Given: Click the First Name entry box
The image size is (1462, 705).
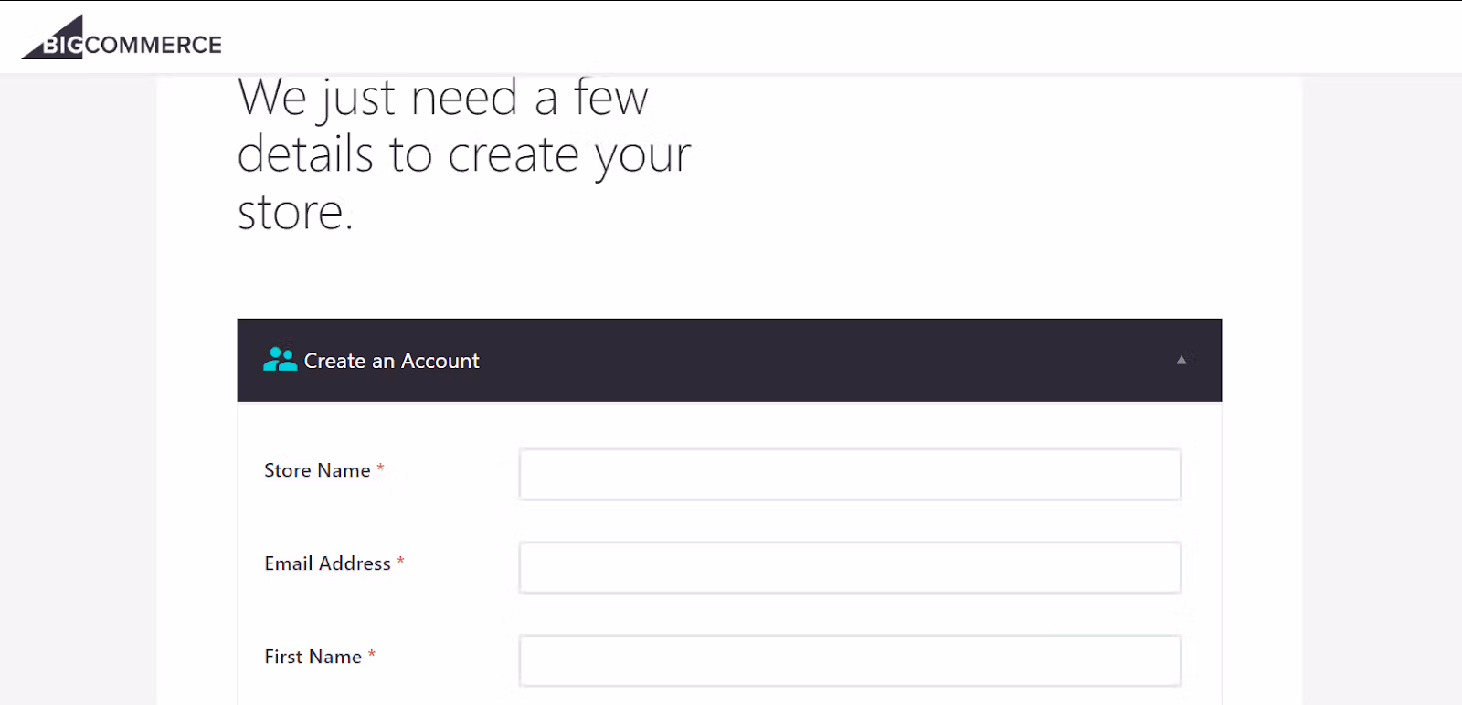Looking at the screenshot, I should tap(850, 659).
